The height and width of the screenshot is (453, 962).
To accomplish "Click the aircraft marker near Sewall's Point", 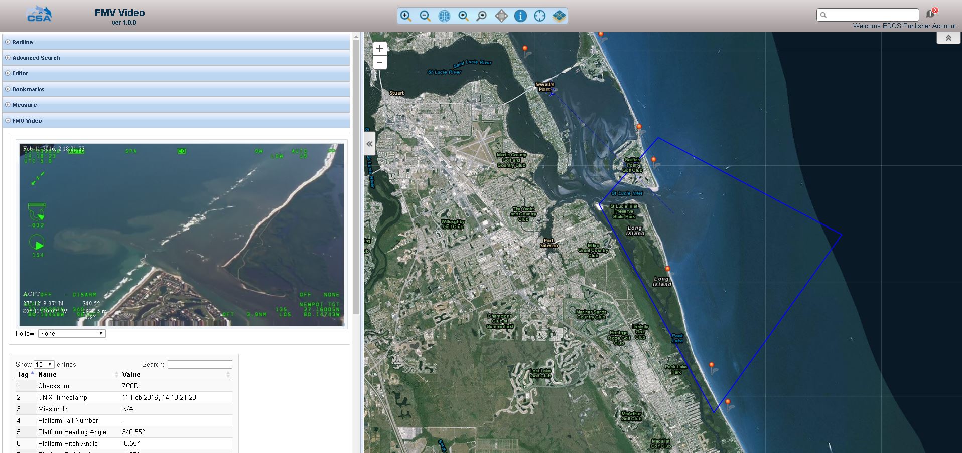I will (x=552, y=93).
